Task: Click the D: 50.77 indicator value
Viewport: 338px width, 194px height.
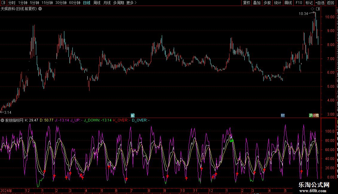Action: [47, 120]
